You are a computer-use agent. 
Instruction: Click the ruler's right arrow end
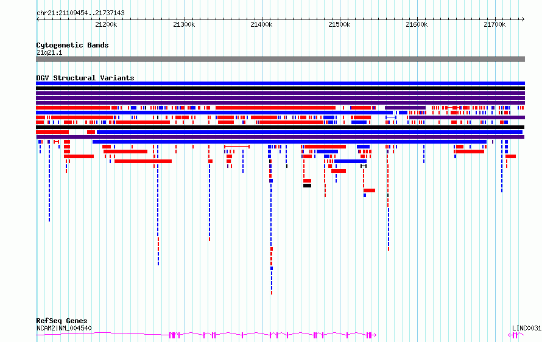point(523,19)
